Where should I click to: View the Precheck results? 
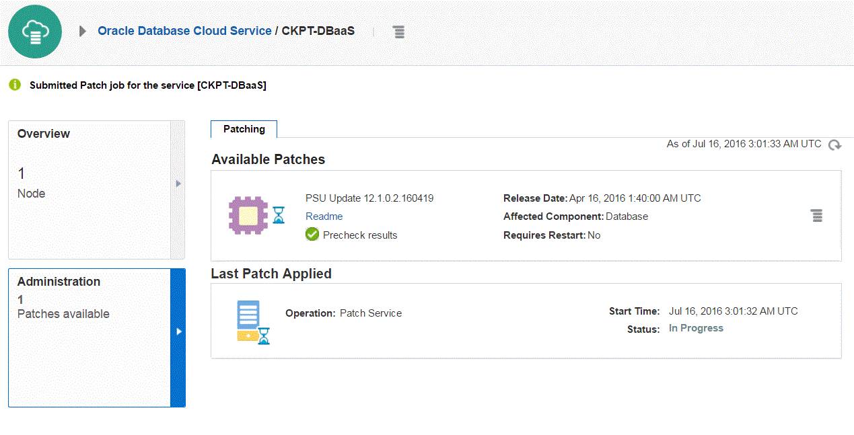click(x=360, y=235)
